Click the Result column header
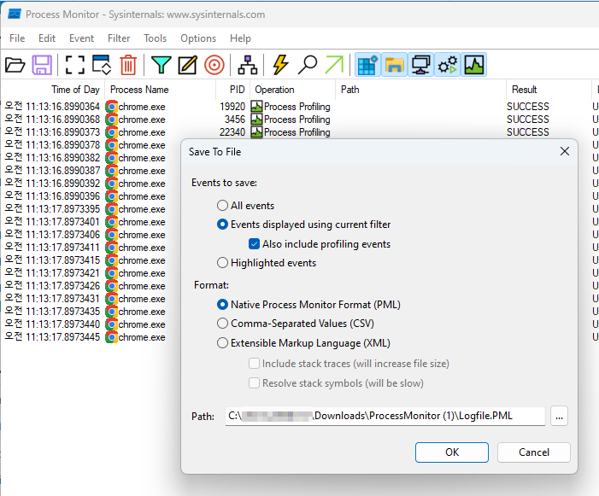Screen dimensions: 599x496 [549, 90]
